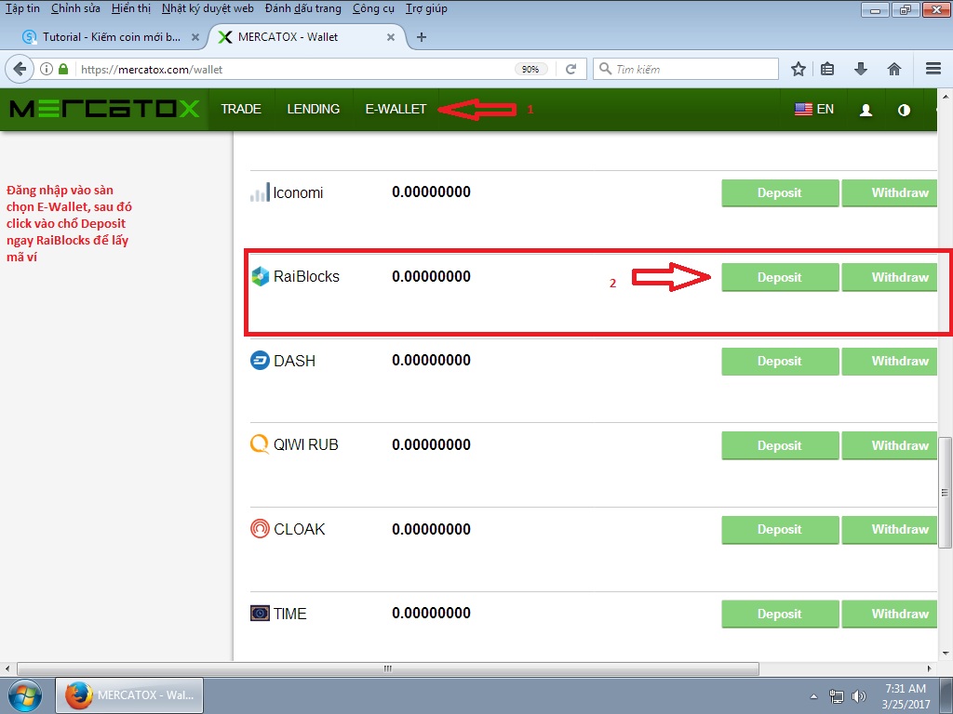Image resolution: width=953 pixels, height=714 pixels.
Task: Open the TRADE menu item
Action: (241, 110)
